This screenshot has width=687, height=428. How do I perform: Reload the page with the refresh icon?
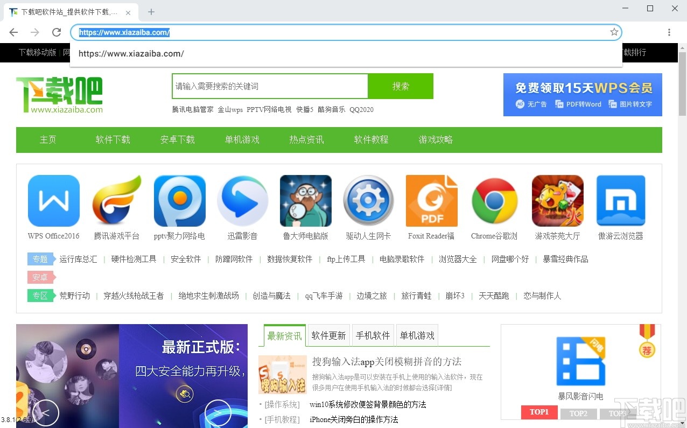click(x=56, y=32)
